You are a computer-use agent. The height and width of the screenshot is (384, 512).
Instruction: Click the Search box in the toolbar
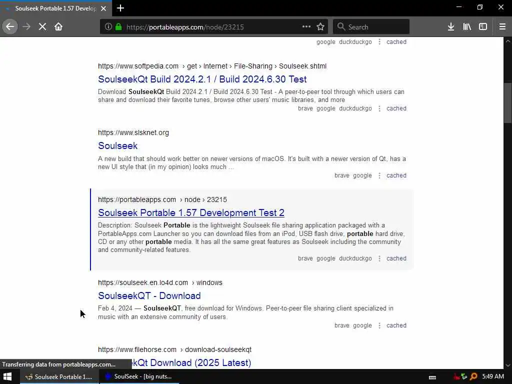pos(371,27)
